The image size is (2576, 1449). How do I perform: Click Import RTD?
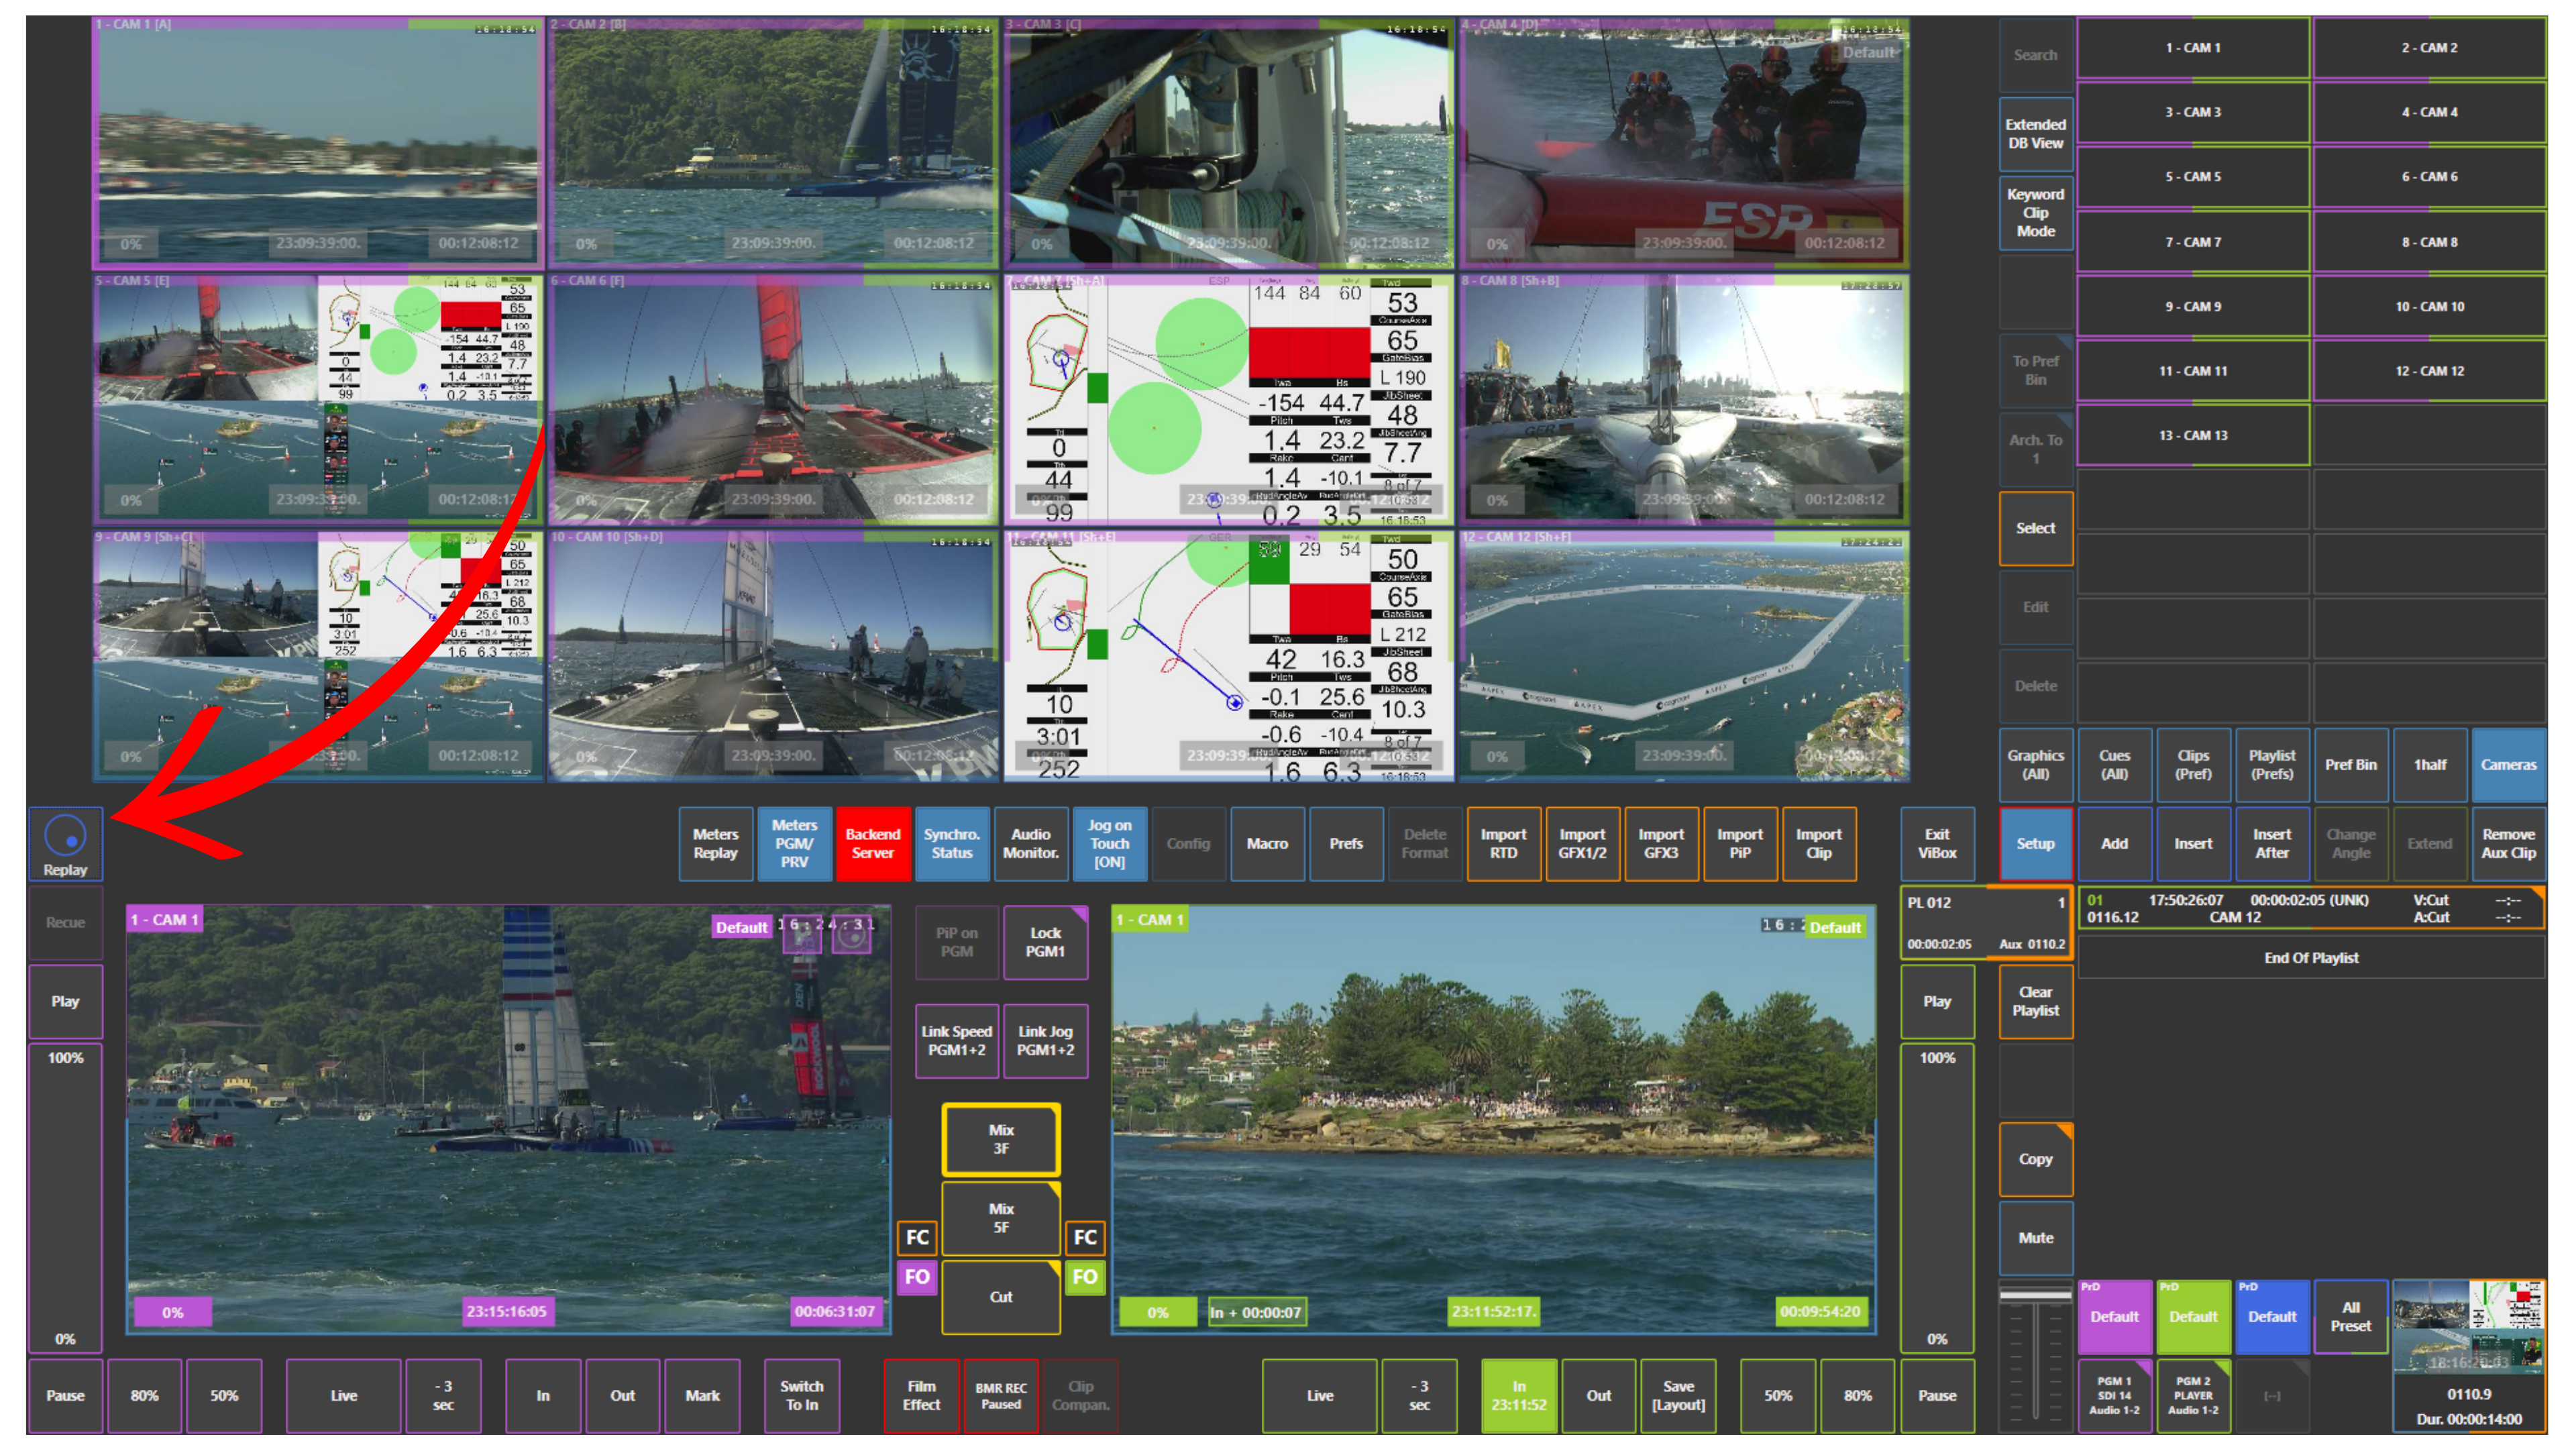pyautogui.click(x=1503, y=844)
